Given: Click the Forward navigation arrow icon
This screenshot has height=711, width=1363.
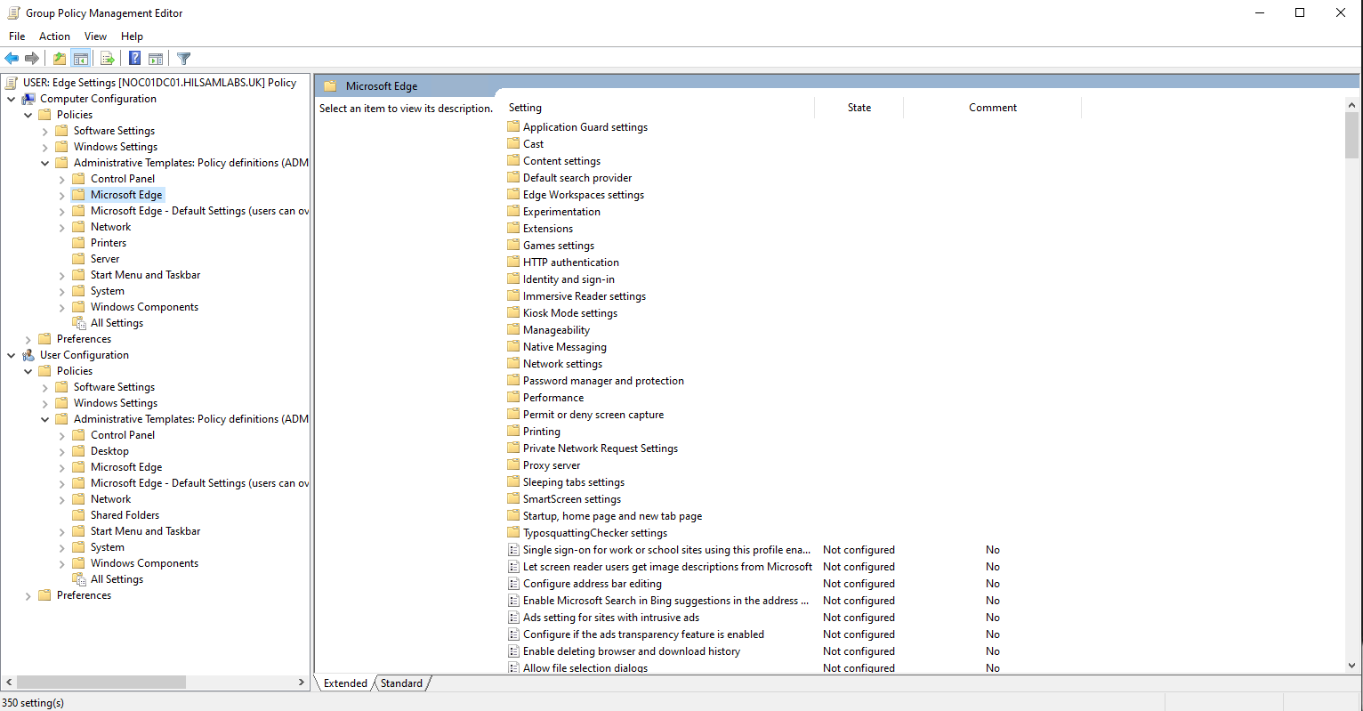Looking at the screenshot, I should pyautogui.click(x=32, y=58).
